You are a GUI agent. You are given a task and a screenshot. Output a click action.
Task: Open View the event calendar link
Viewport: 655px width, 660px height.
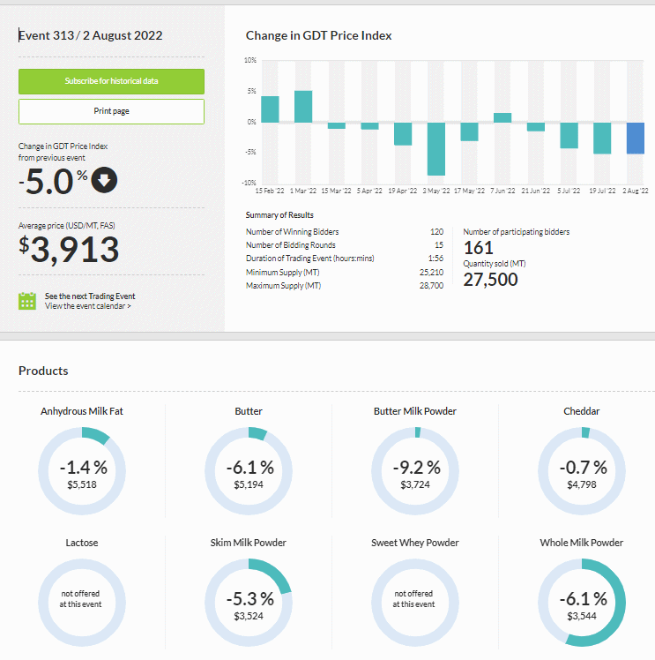(88, 306)
